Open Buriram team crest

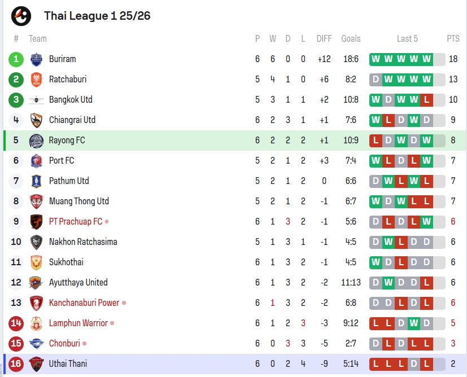click(36, 59)
